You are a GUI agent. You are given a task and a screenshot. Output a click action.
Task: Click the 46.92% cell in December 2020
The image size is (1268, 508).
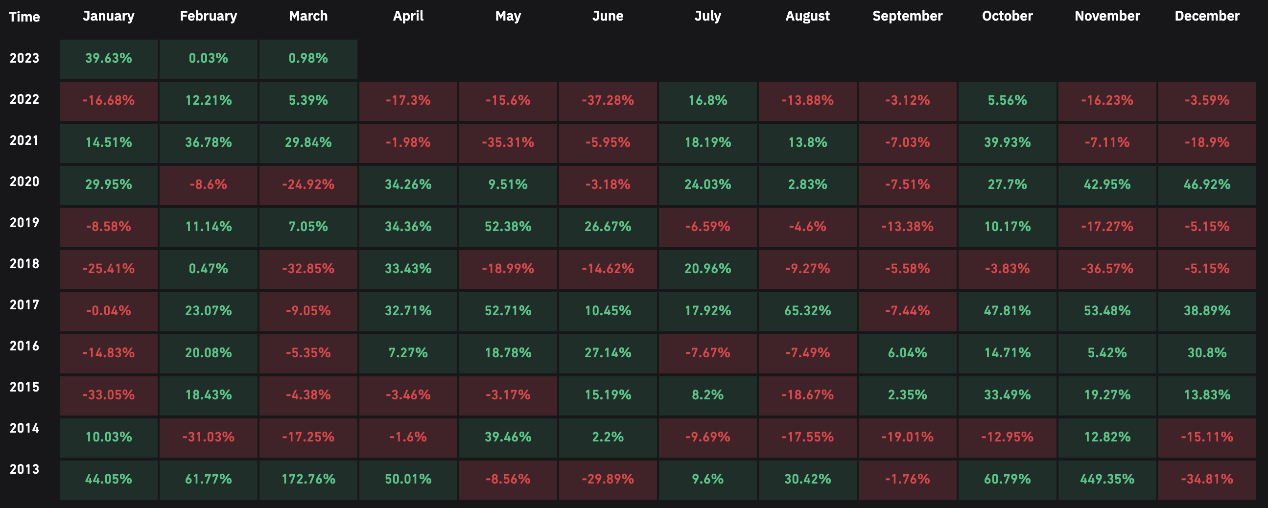coord(1206,185)
